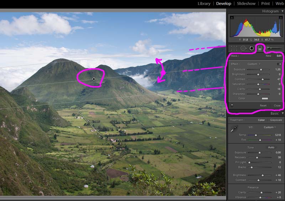
Task: Click the Tint slider handle
Action: click(260, 140)
